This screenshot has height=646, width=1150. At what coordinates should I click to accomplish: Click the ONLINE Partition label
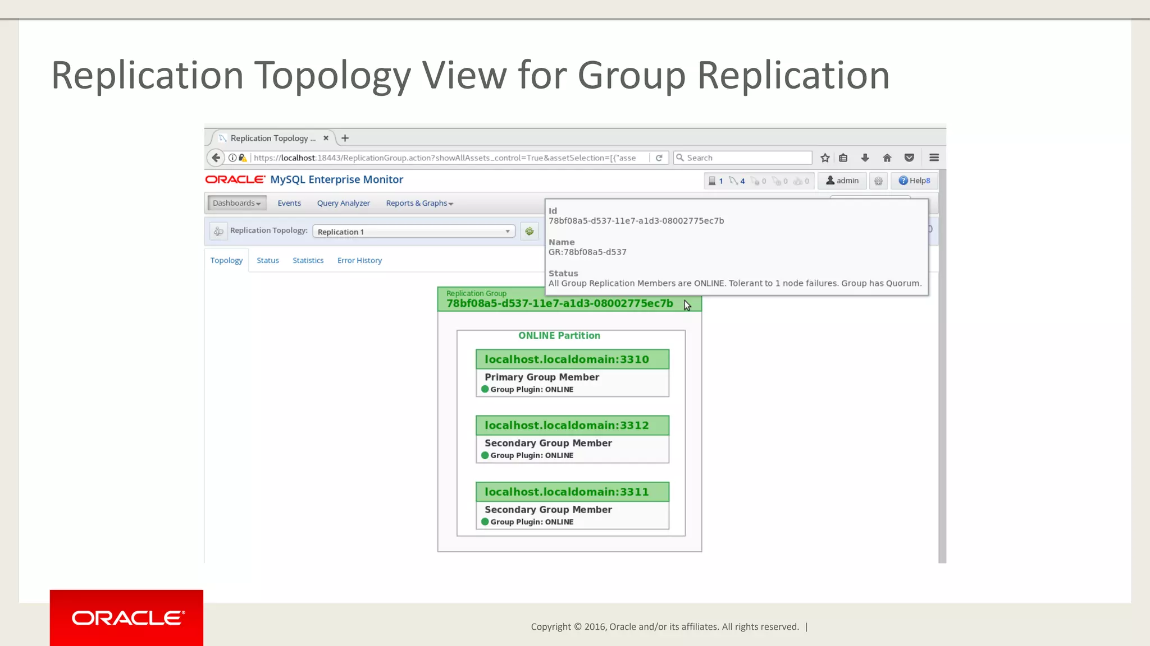click(x=559, y=335)
